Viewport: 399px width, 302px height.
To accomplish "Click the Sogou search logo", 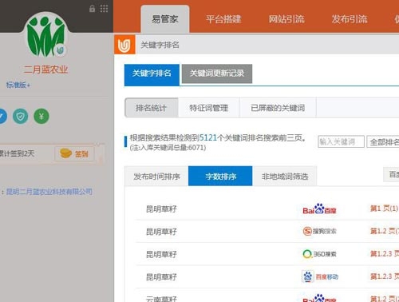I will (x=319, y=231).
